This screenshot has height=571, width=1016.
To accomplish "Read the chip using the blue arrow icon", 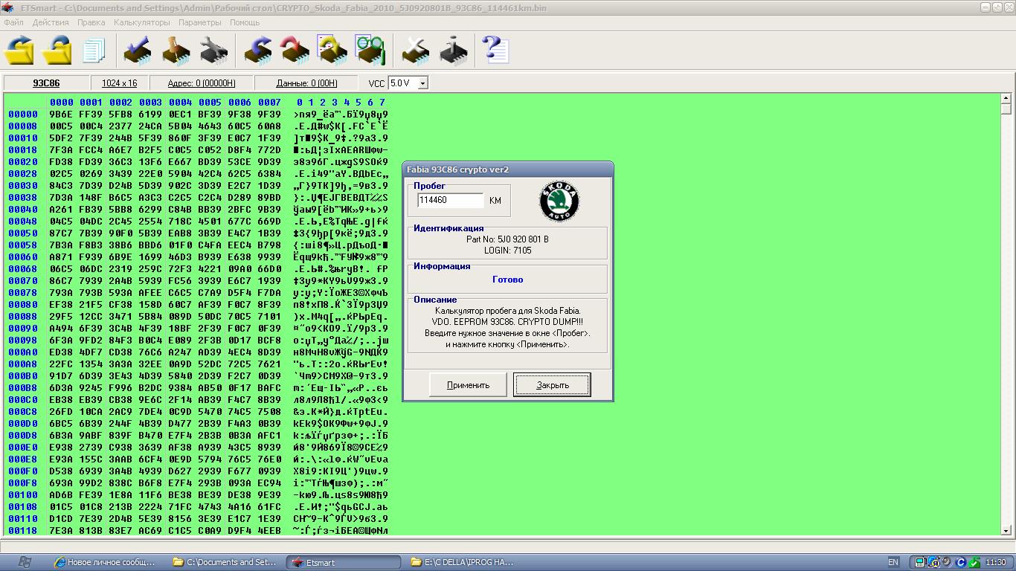I will tap(258, 51).
